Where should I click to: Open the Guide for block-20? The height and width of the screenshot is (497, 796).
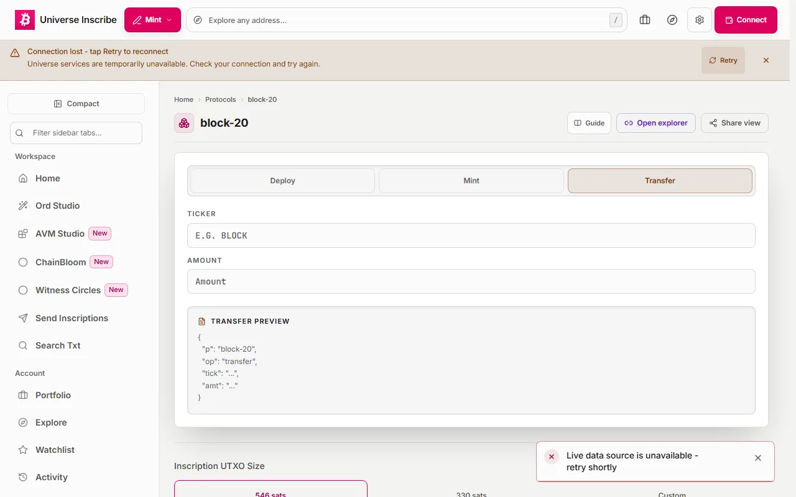[589, 123]
